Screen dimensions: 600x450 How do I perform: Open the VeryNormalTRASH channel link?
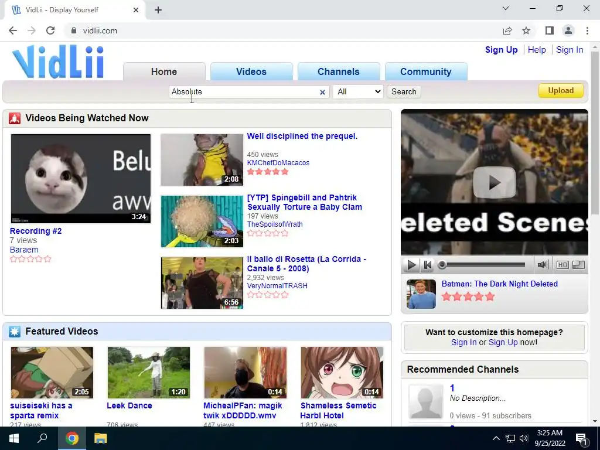pos(277,286)
